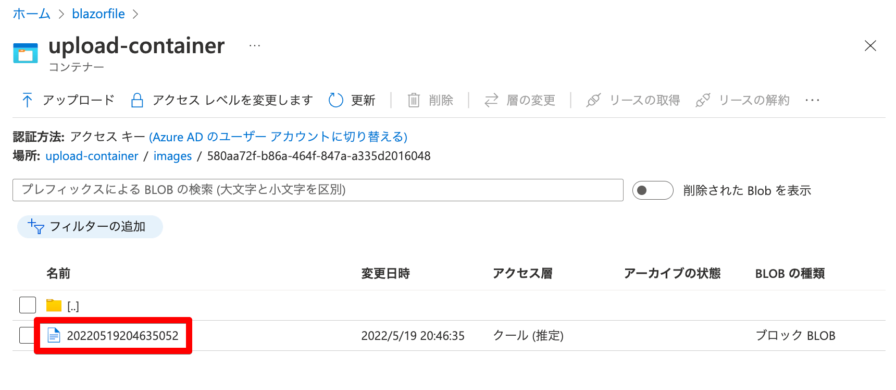Viewport: 896px width, 390px height.
Task: Click the lock icon for access level change
Action: coord(137,100)
